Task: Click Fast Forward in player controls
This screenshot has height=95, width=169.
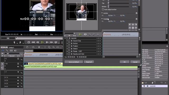Action: tap(51, 42)
